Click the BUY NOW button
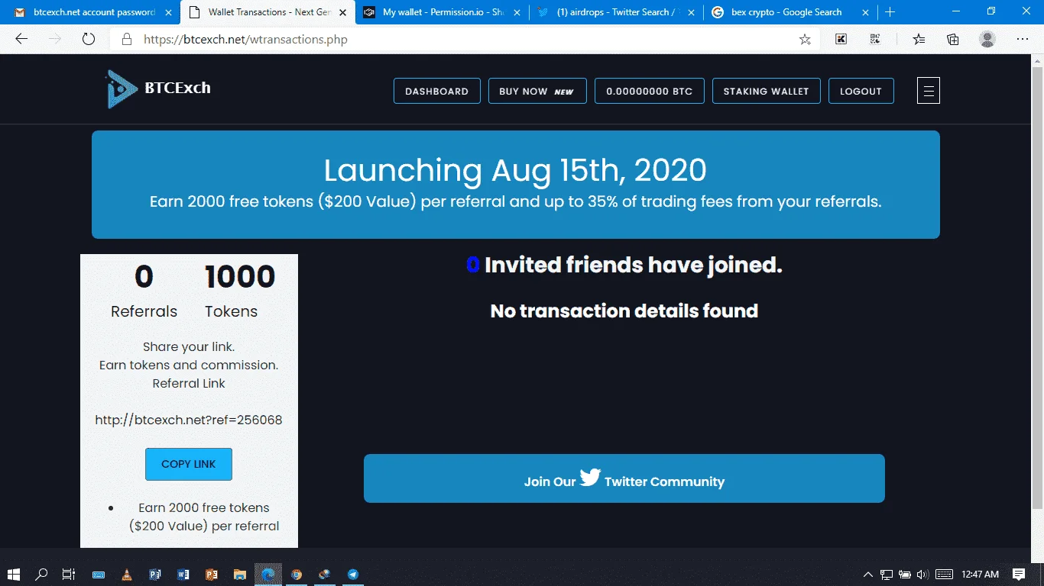Viewport: 1044px width, 586px height. tap(537, 91)
